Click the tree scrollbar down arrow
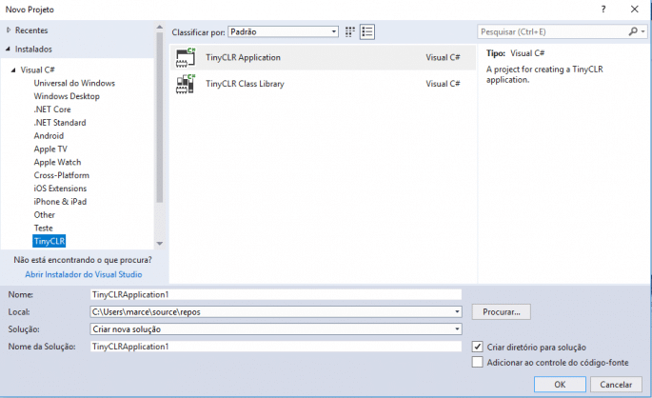This screenshot has height=398, width=652. pyautogui.click(x=159, y=244)
